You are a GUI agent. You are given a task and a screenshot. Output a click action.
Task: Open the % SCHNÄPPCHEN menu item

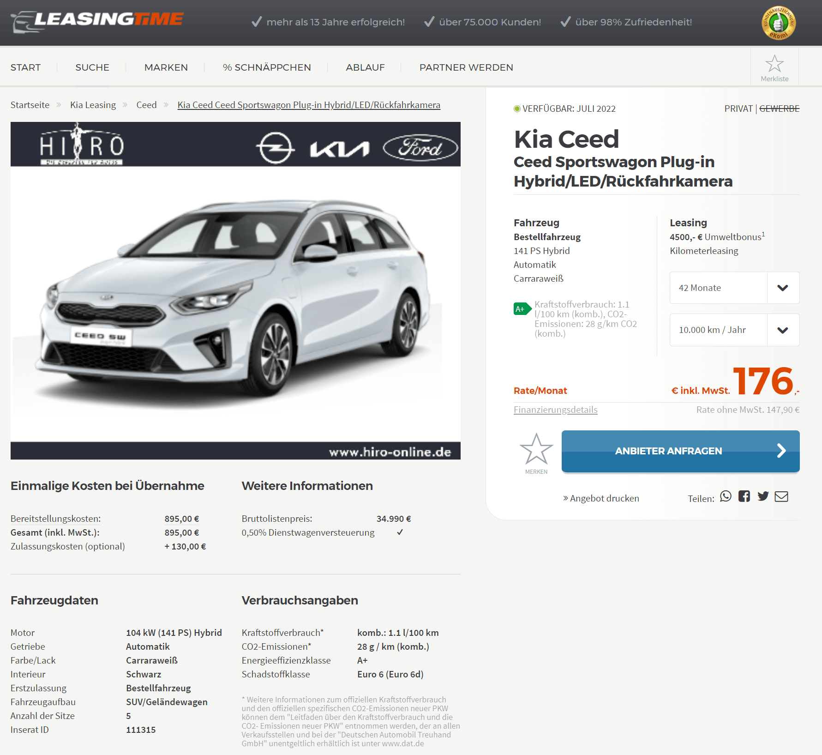click(267, 67)
